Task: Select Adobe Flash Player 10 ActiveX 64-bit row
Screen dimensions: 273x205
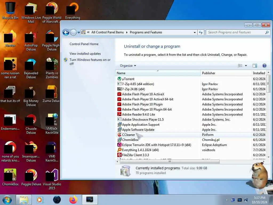Action: 191,99
